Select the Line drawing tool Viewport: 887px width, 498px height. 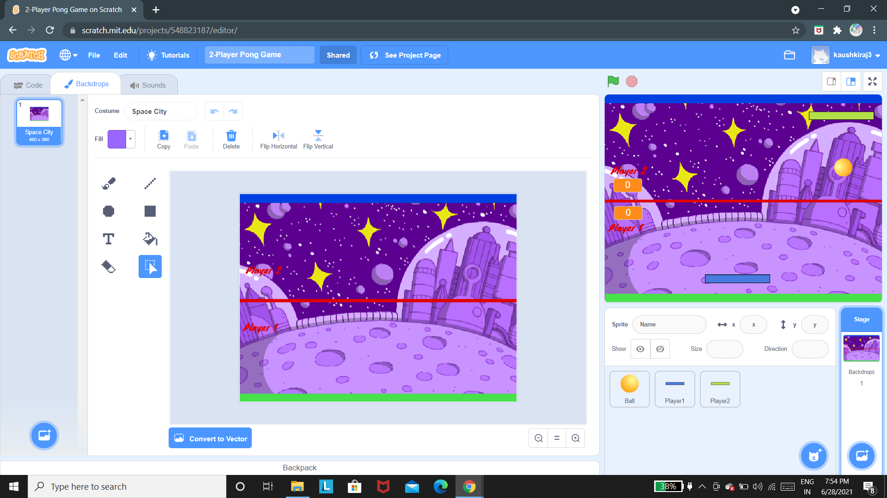(x=150, y=184)
